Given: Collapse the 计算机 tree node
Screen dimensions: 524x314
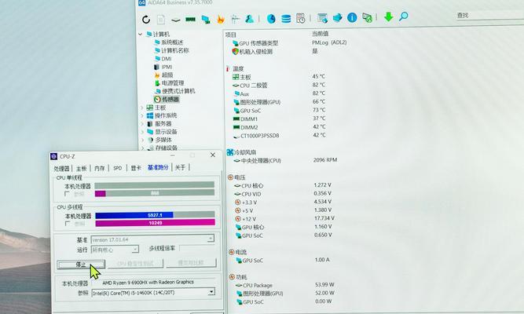Looking at the screenshot, I should click(x=141, y=34).
